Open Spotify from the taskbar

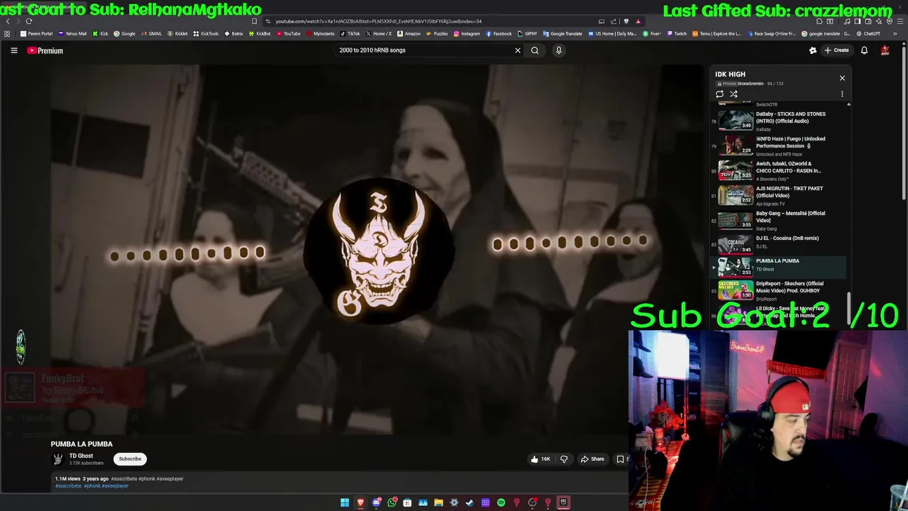pyautogui.click(x=501, y=502)
